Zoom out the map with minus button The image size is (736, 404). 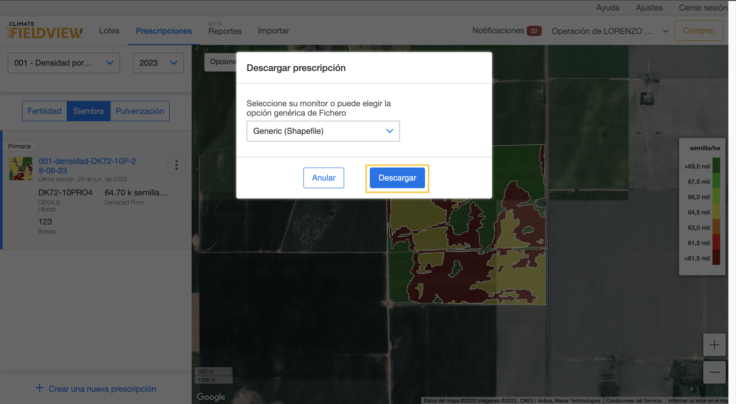(714, 372)
